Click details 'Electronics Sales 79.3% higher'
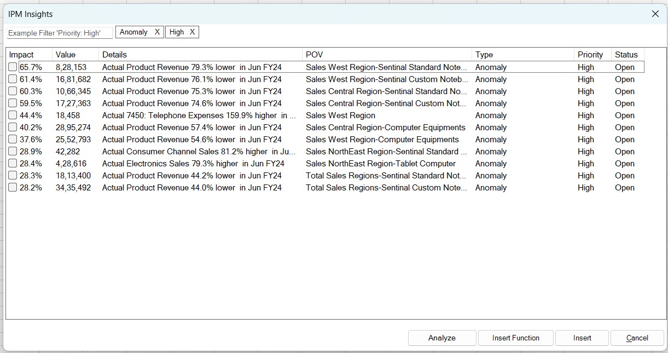Screen dimensions: 668x353 [193, 164]
